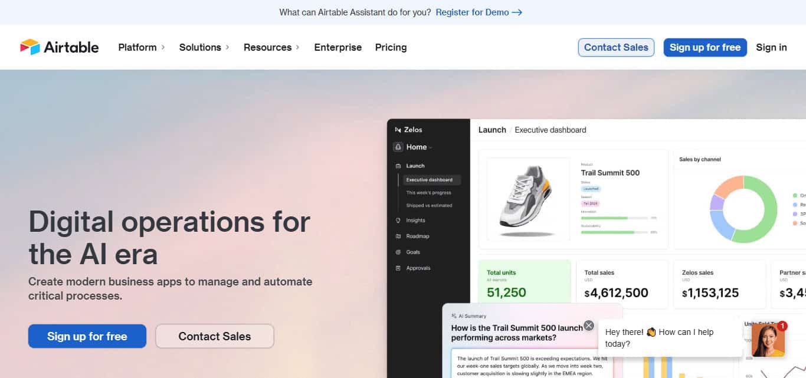Click the hero Contact Sales button
The width and height of the screenshot is (806, 378).
tap(215, 336)
